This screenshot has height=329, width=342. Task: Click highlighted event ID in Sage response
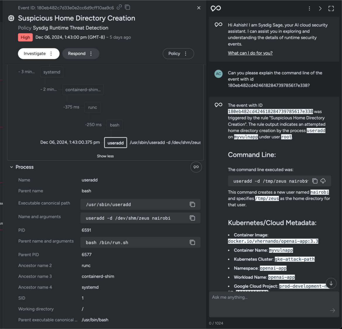[270, 111]
